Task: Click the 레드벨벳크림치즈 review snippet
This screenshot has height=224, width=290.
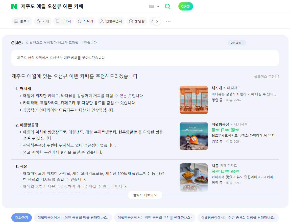Action: point(245,135)
